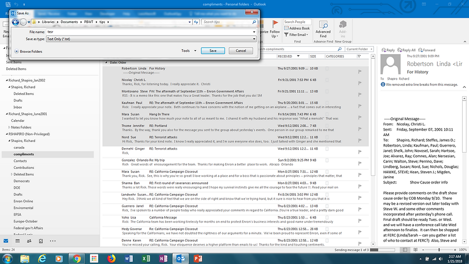This screenshot has height=264, width=469.
Task: Toggle category box for Dernehl Ginger message
Action: tap(327, 149)
